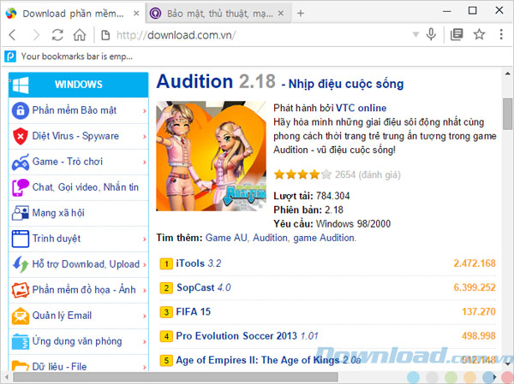Expand the Game - Trò chơi submenu arrow
Screen dimensions: 514x384
click(x=145, y=162)
